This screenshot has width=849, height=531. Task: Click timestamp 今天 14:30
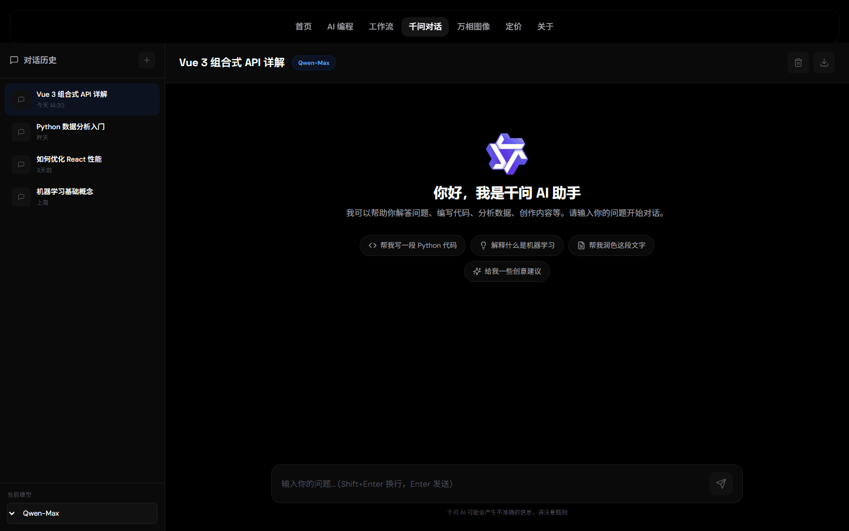[50, 106]
